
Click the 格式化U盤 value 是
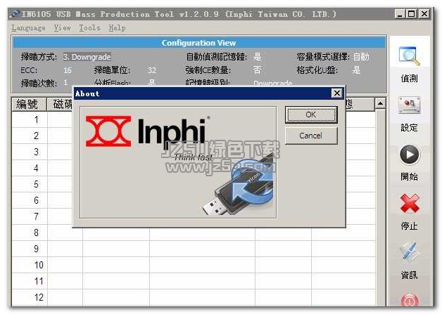[x=357, y=70]
